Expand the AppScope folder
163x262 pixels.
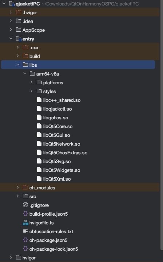[x=11, y=30]
